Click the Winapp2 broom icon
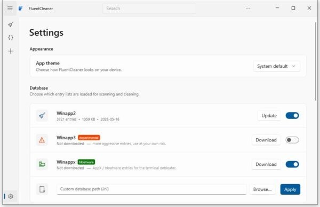The image size is (320, 207). point(42,116)
